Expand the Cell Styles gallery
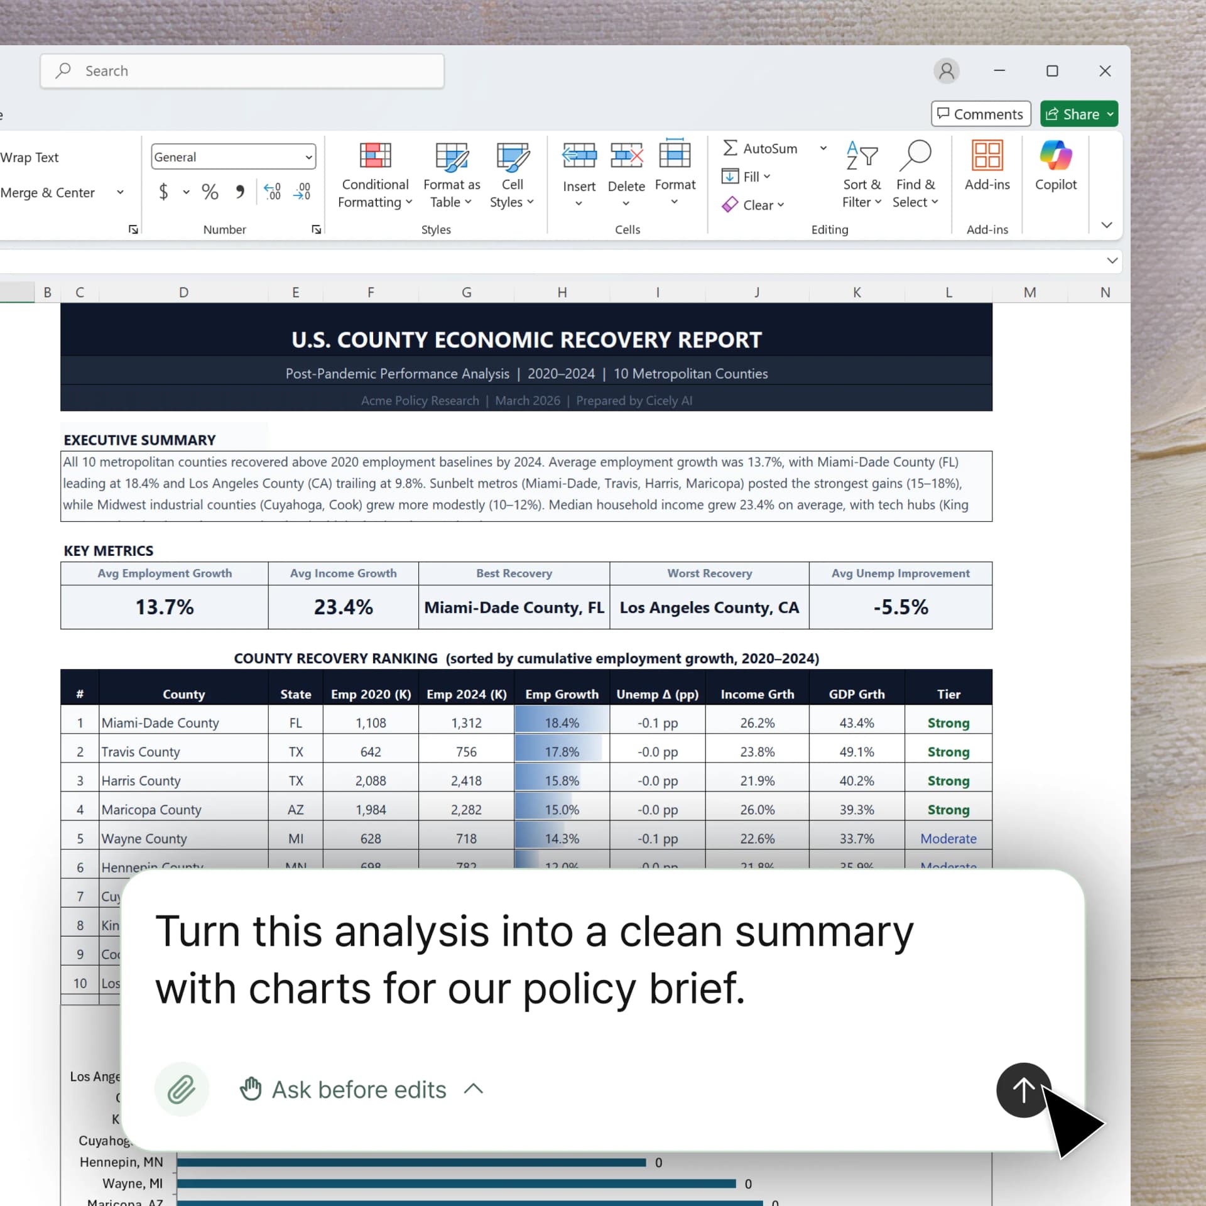This screenshot has height=1206, width=1206. click(512, 176)
